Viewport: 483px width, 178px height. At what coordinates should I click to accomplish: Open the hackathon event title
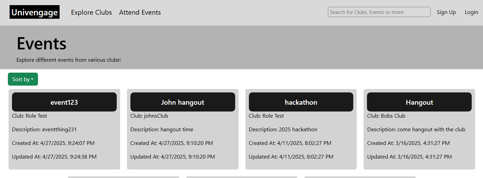301,102
